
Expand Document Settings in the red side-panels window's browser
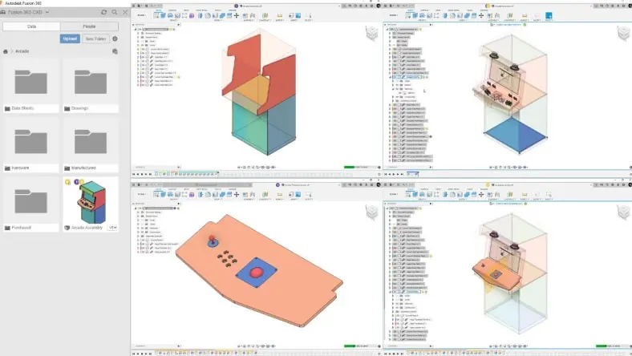138,33
